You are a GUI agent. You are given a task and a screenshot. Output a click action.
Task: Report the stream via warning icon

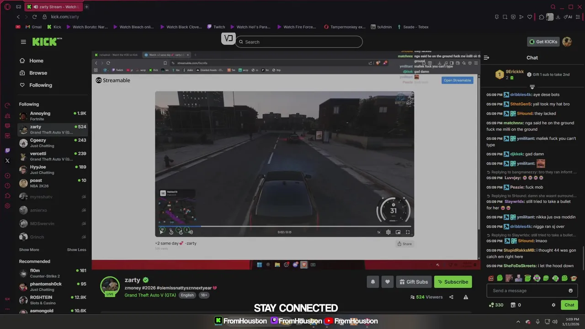466,297
